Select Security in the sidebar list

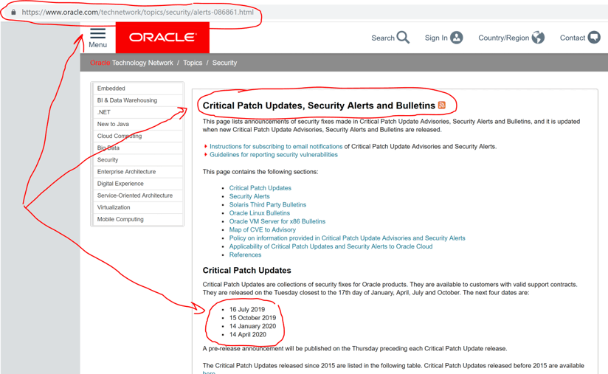(138, 159)
